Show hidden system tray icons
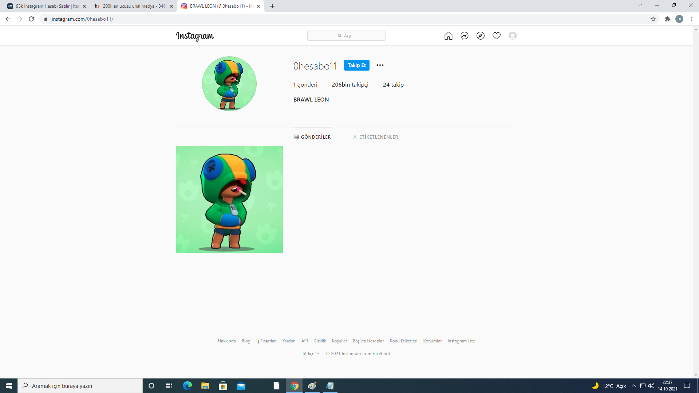699x393 pixels. coord(633,386)
